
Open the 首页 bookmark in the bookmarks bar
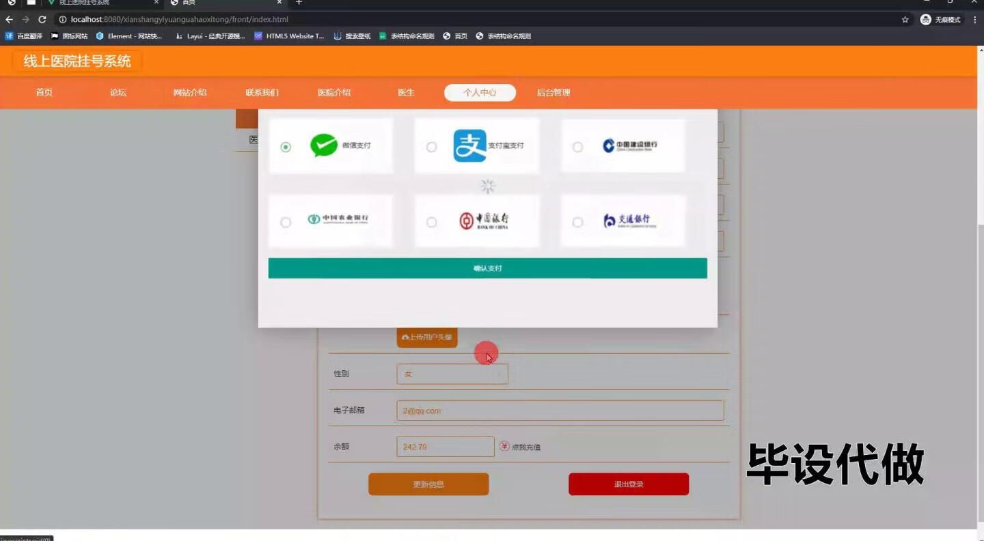455,36
